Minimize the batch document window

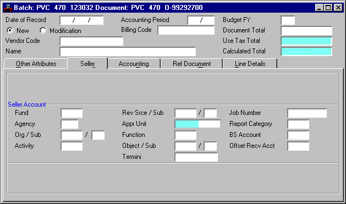[319, 8]
